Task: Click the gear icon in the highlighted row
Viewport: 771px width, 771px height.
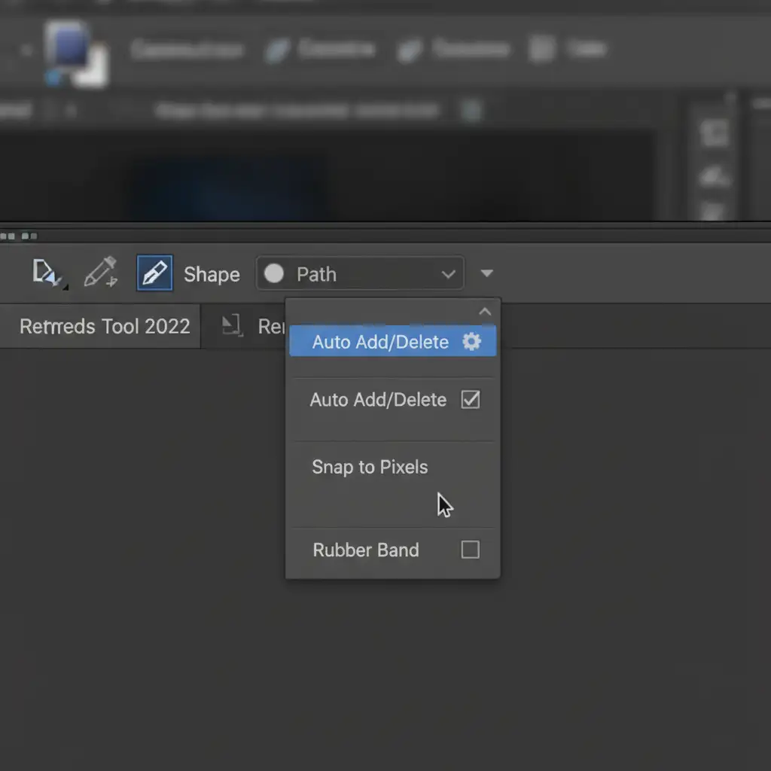Action: (x=471, y=342)
